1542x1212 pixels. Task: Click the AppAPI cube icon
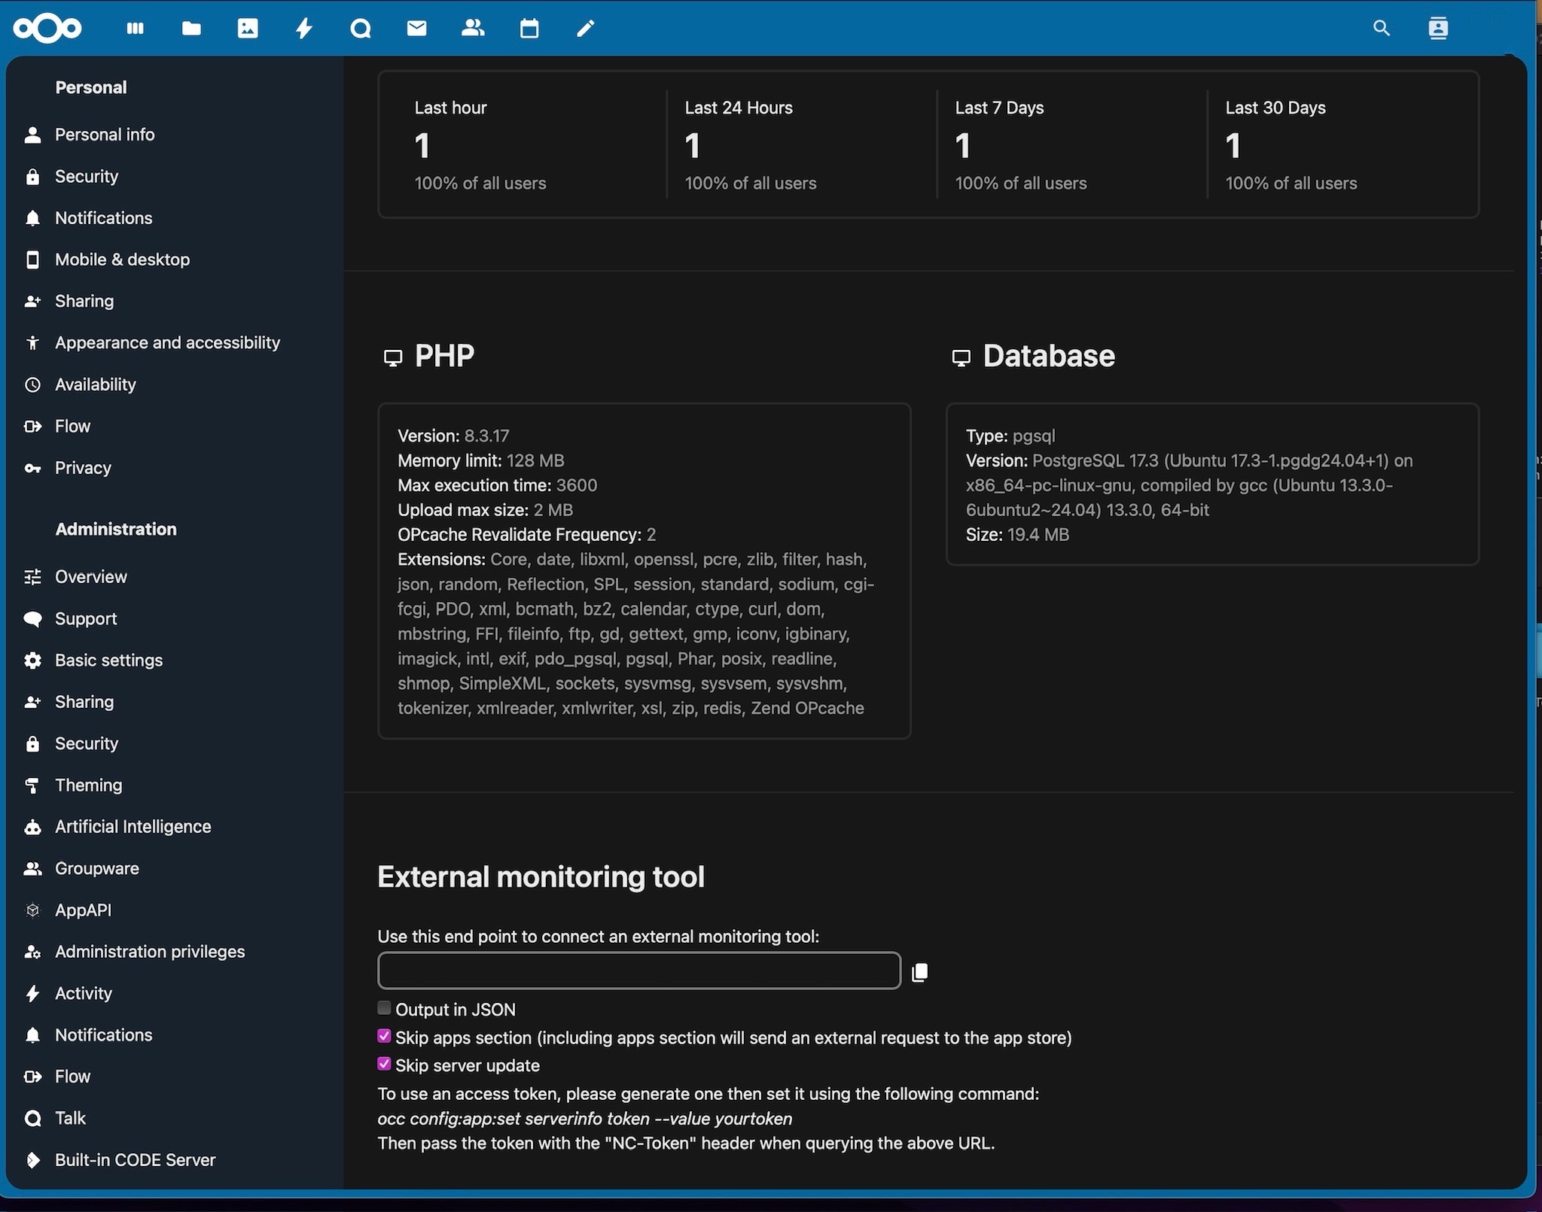coord(32,910)
